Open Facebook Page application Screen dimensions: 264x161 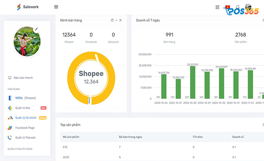click(x=25, y=128)
